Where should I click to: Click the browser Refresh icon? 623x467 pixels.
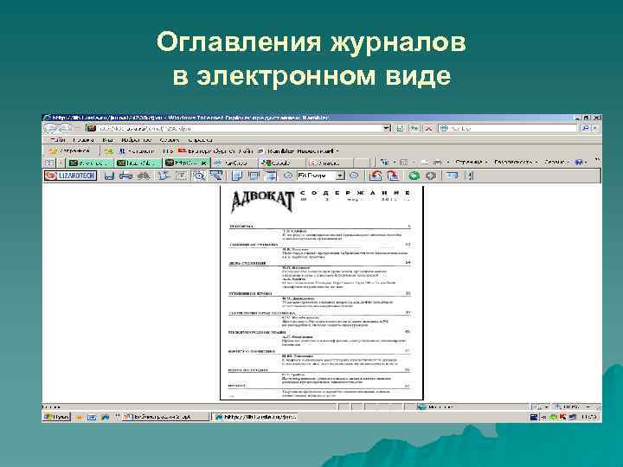pos(414,128)
